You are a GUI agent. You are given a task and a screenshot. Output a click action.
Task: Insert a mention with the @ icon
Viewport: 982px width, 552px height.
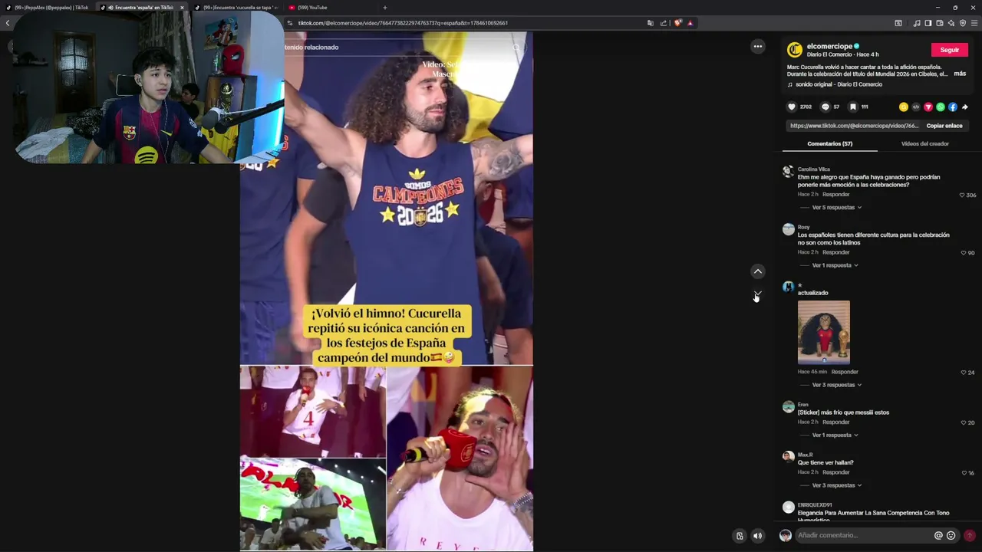(938, 536)
